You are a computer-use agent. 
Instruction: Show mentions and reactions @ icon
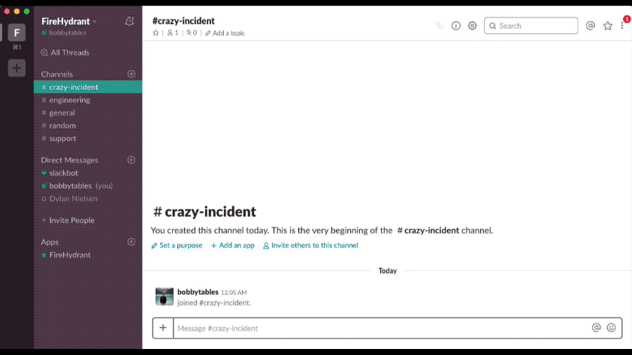point(591,26)
